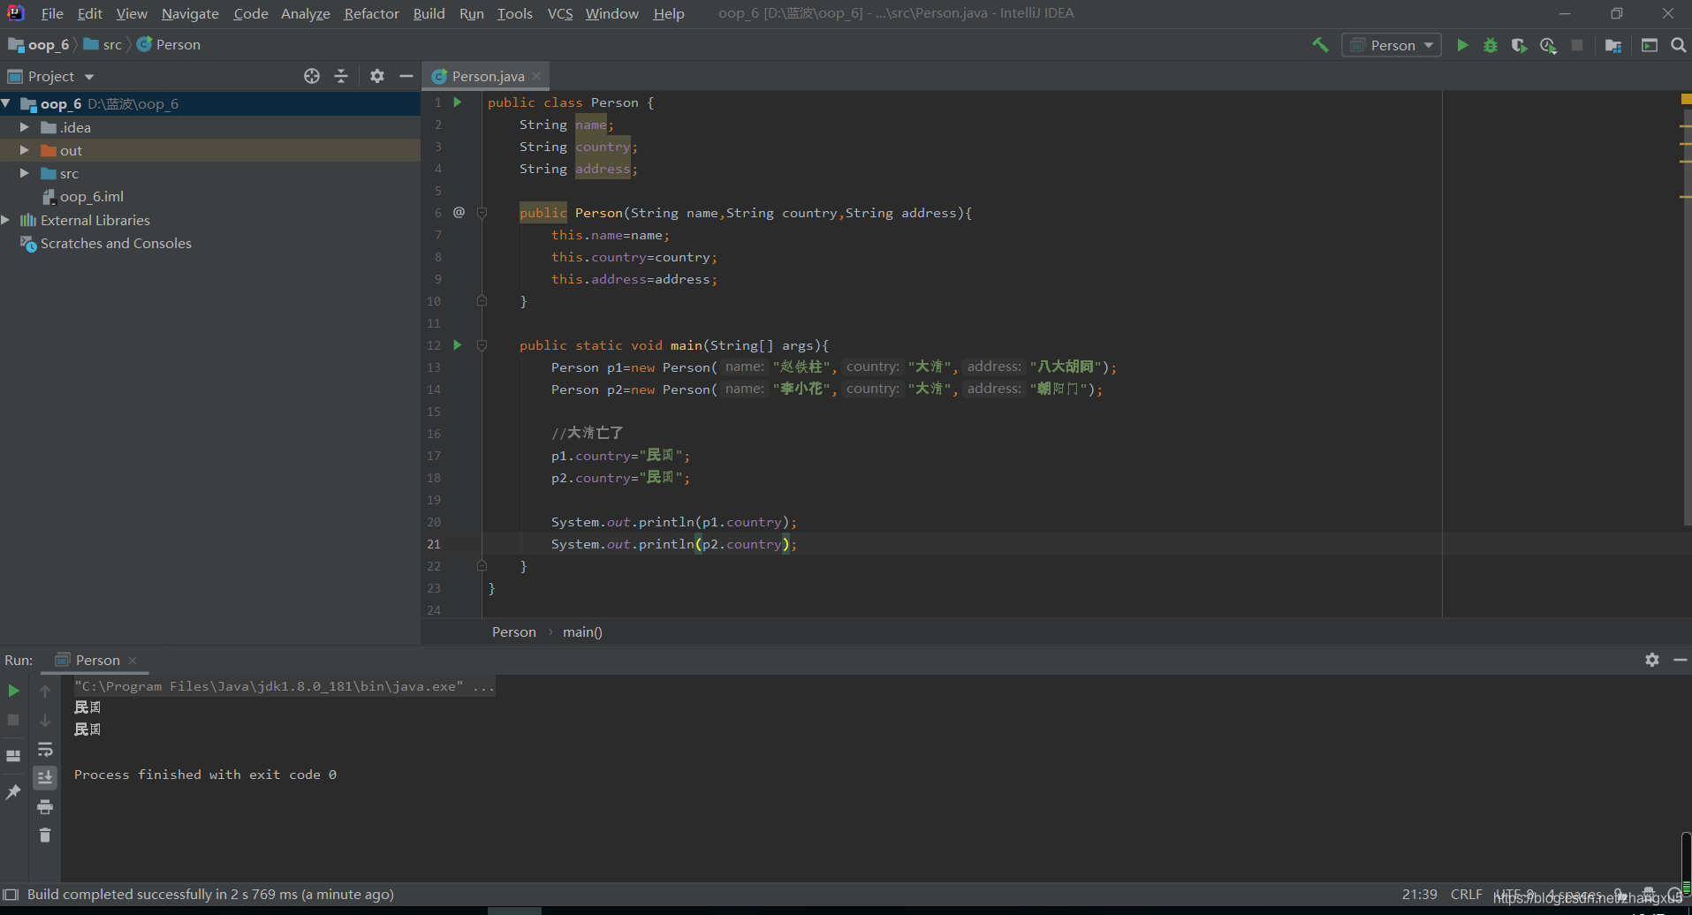Rerun Person from the Run panel
The height and width of the screenshot is (915, 1692).
(x=13, y=691)
